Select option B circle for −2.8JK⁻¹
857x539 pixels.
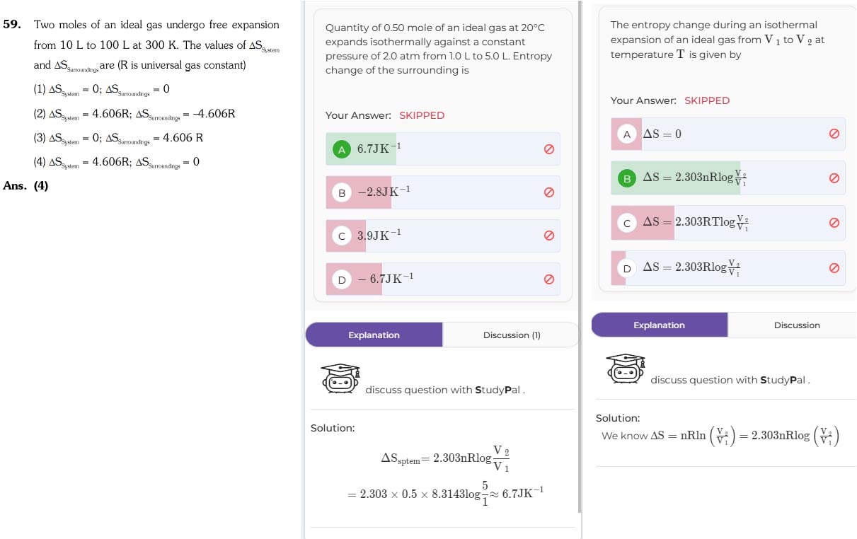(x=342, y=192)
